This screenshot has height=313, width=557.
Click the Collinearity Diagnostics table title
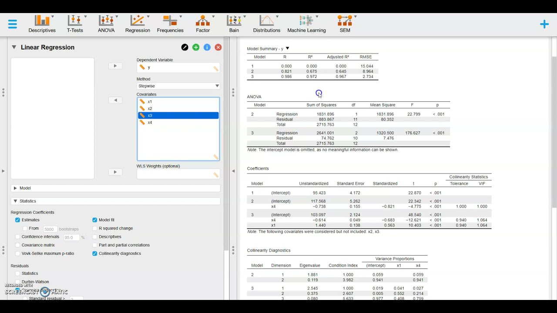pos(268,250)
